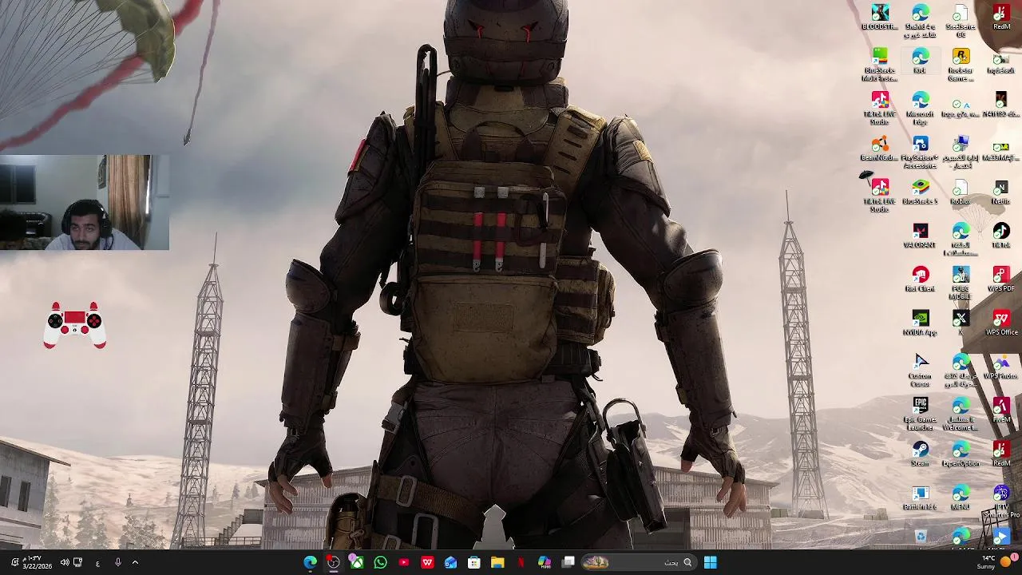This screenshot has width=1022, height=575.
Task: Open File Explorer from the taskbar
Action: [497, 562]
